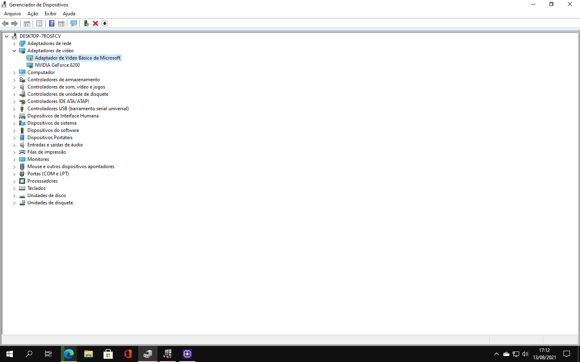580x362 pixels.
Task: Click the Processadores chip icon
Action: click(x=22, y=181)
